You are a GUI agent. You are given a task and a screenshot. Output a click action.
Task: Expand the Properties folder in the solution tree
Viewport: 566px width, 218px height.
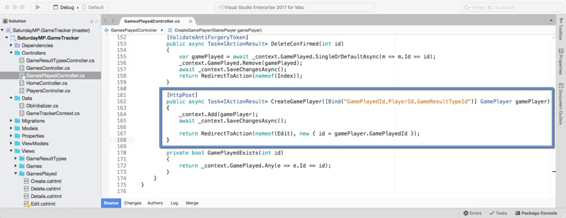tap(11, 136)
